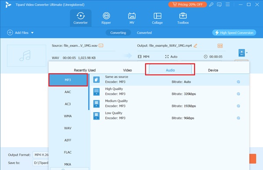Open the Device format tab
The image size is (263, 170).
point(213,70)
